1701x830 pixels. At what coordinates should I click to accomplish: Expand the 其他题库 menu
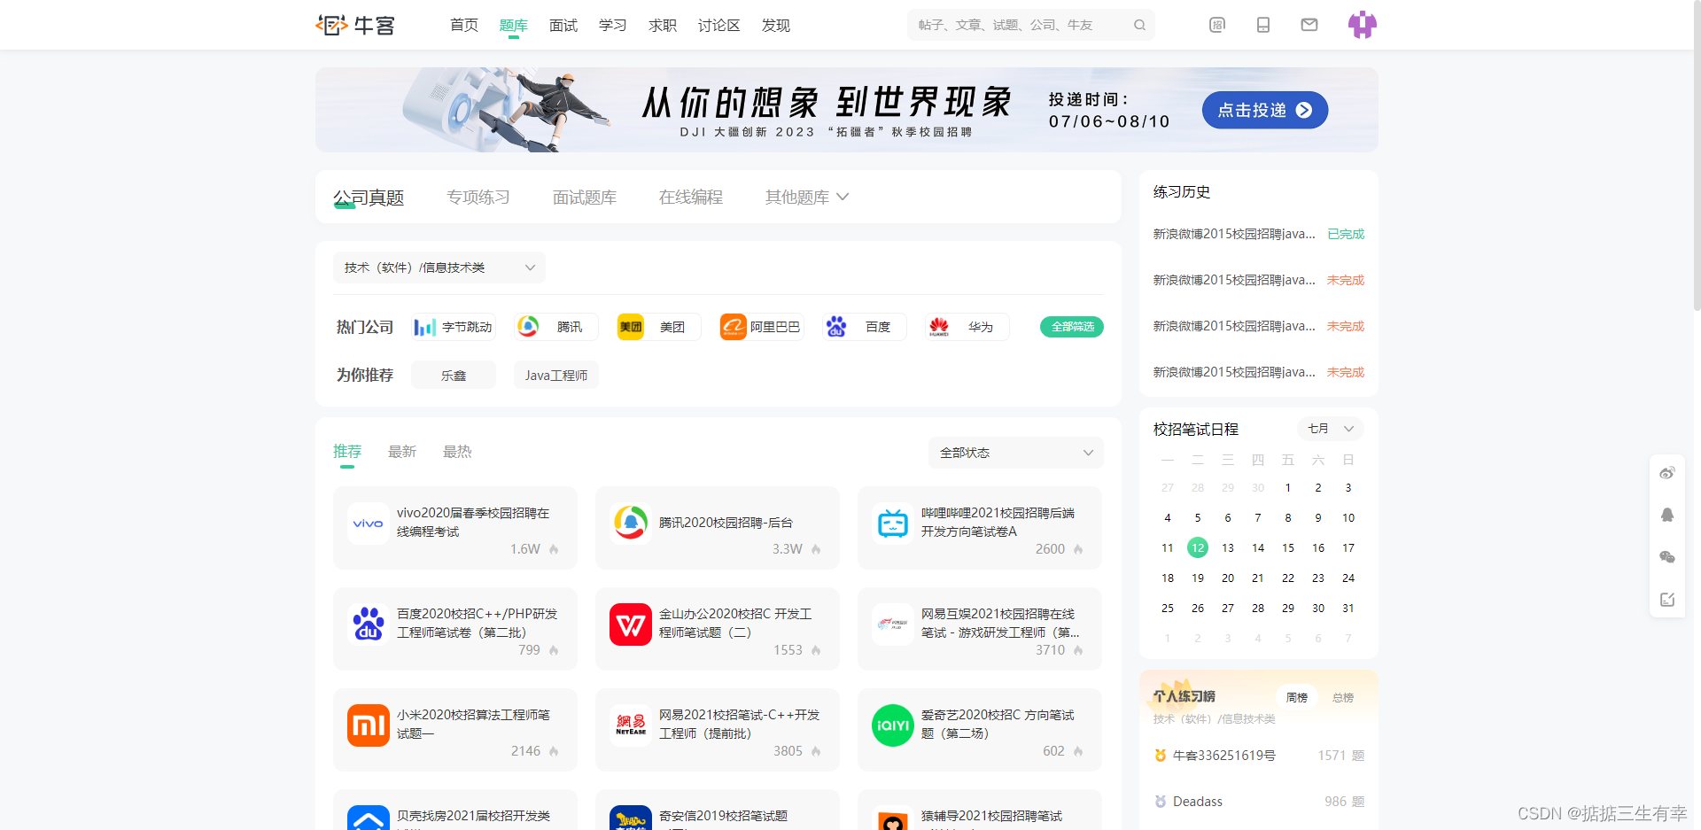[x=807, y=198]
